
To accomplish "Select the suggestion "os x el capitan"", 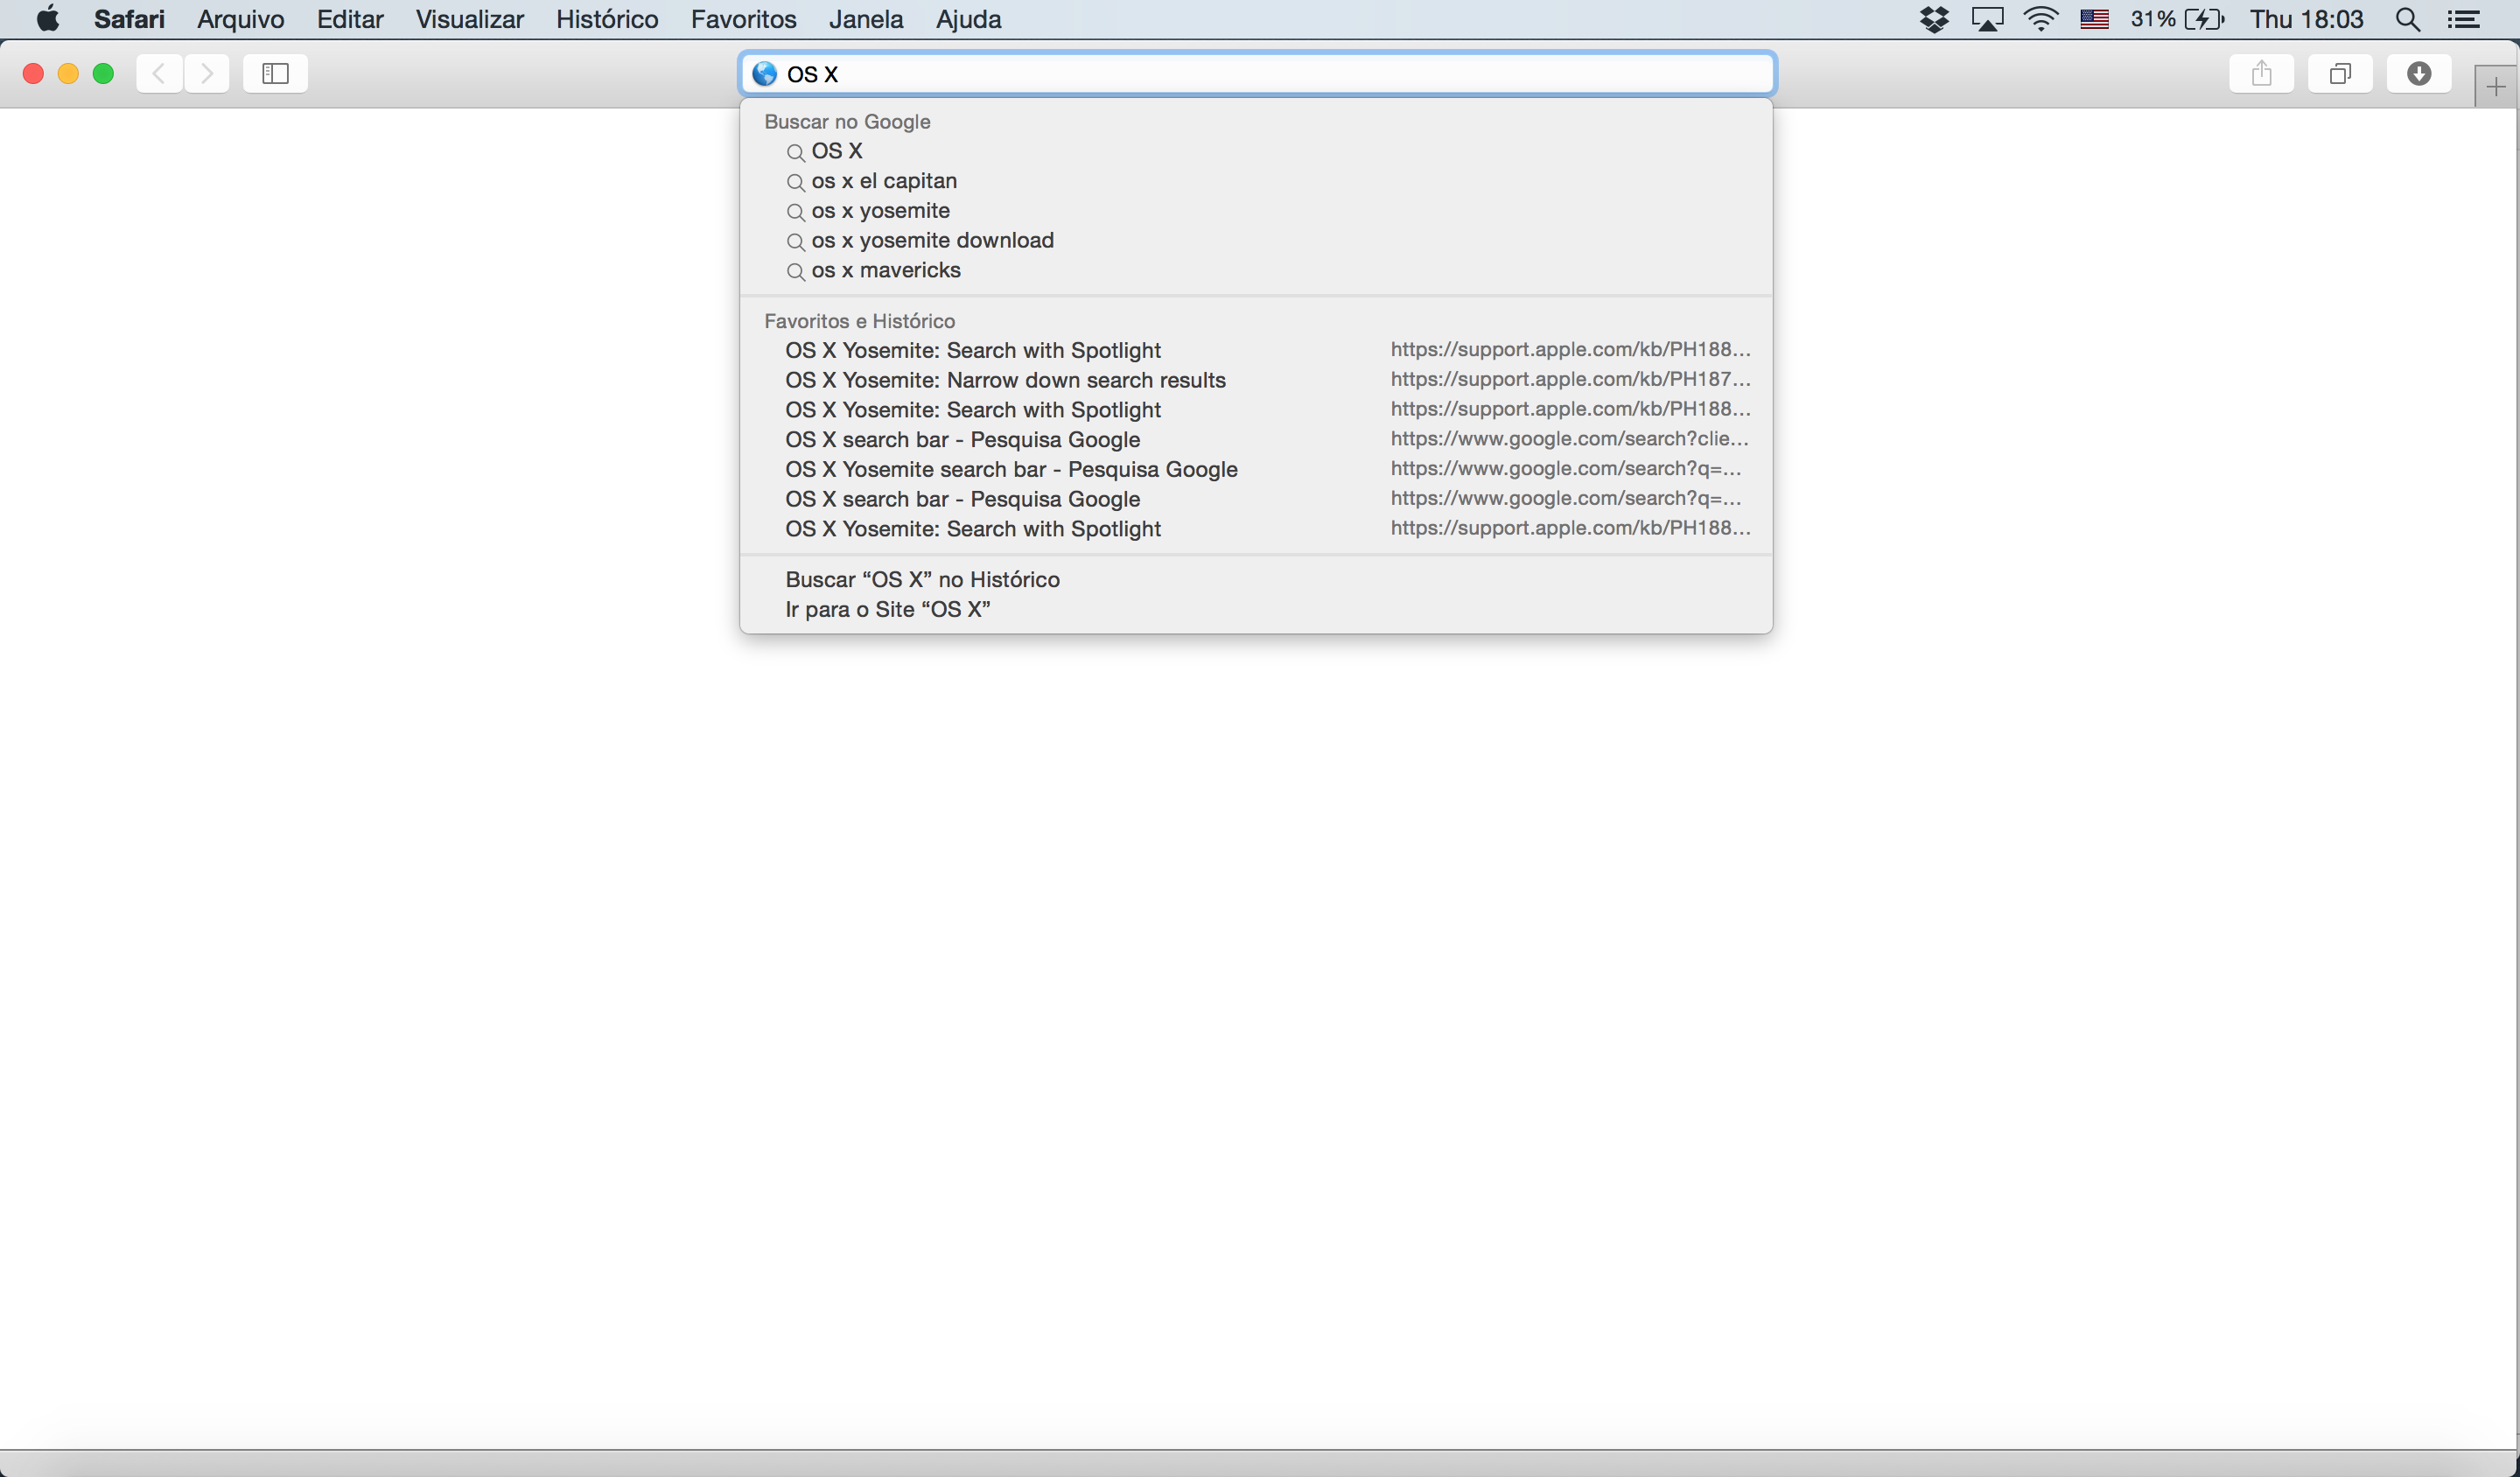I will pos(1256,181).
